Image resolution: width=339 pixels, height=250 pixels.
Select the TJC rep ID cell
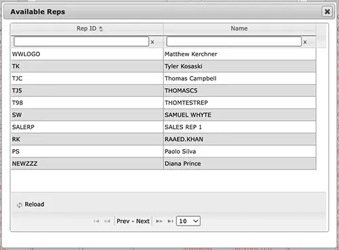[87, 79]
